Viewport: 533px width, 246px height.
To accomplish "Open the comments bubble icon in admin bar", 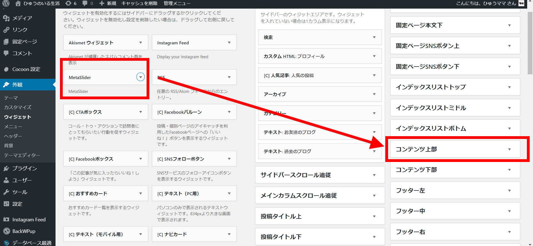I will 85,3.
